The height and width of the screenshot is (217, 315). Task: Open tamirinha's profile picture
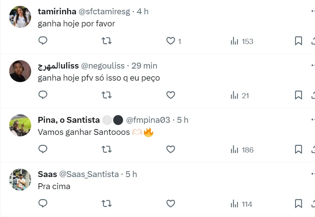pos(20,17)
